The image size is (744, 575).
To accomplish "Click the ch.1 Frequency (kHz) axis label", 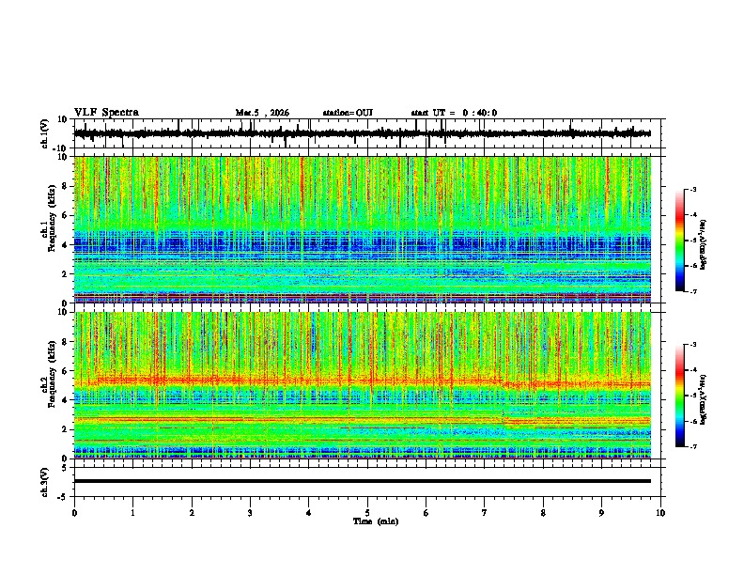I will click(51, 220).
